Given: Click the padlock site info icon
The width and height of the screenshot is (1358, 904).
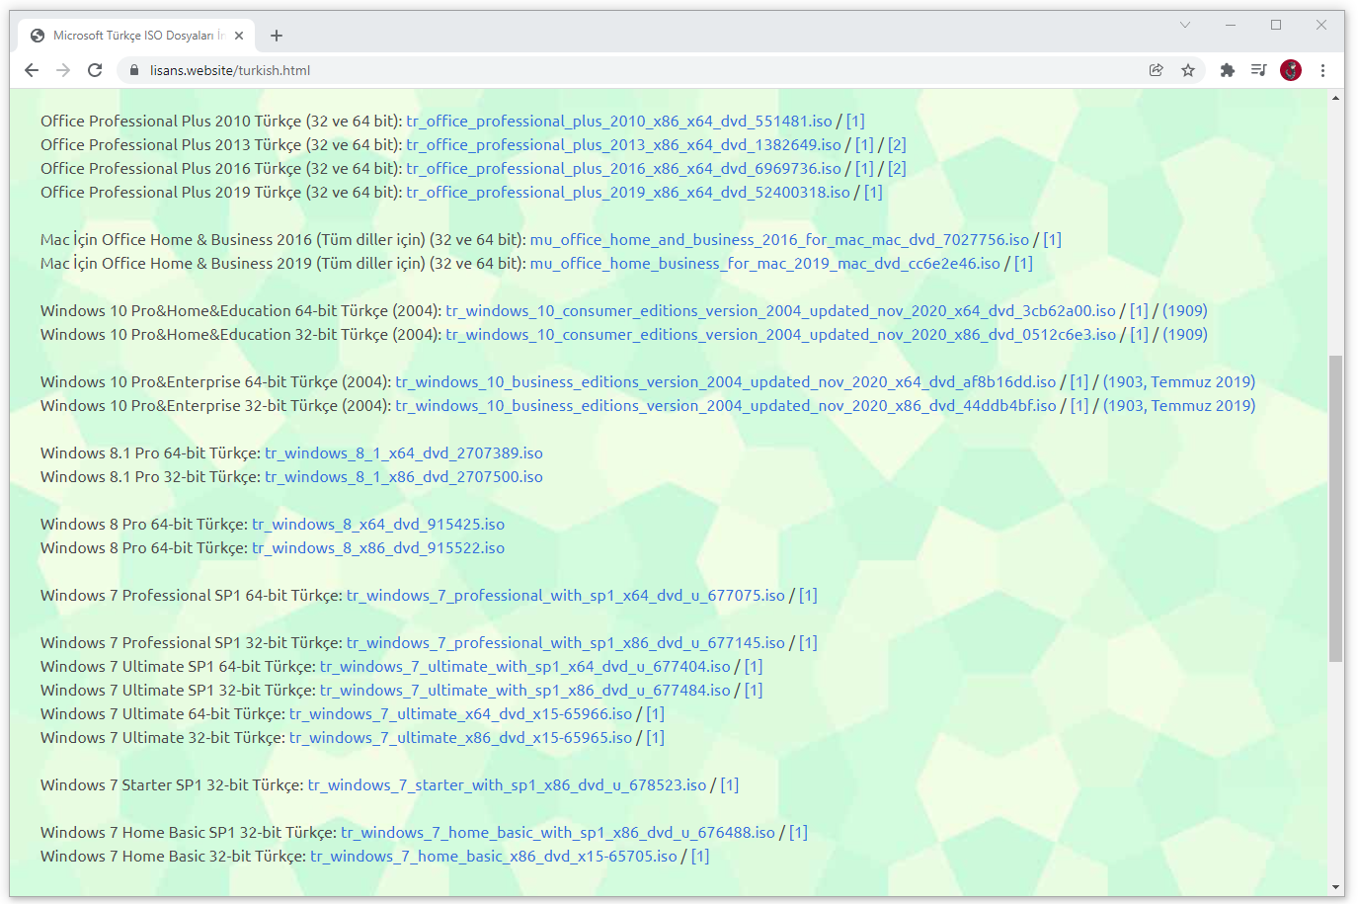Looking at the screenshot, I should [x=133, y=70].
